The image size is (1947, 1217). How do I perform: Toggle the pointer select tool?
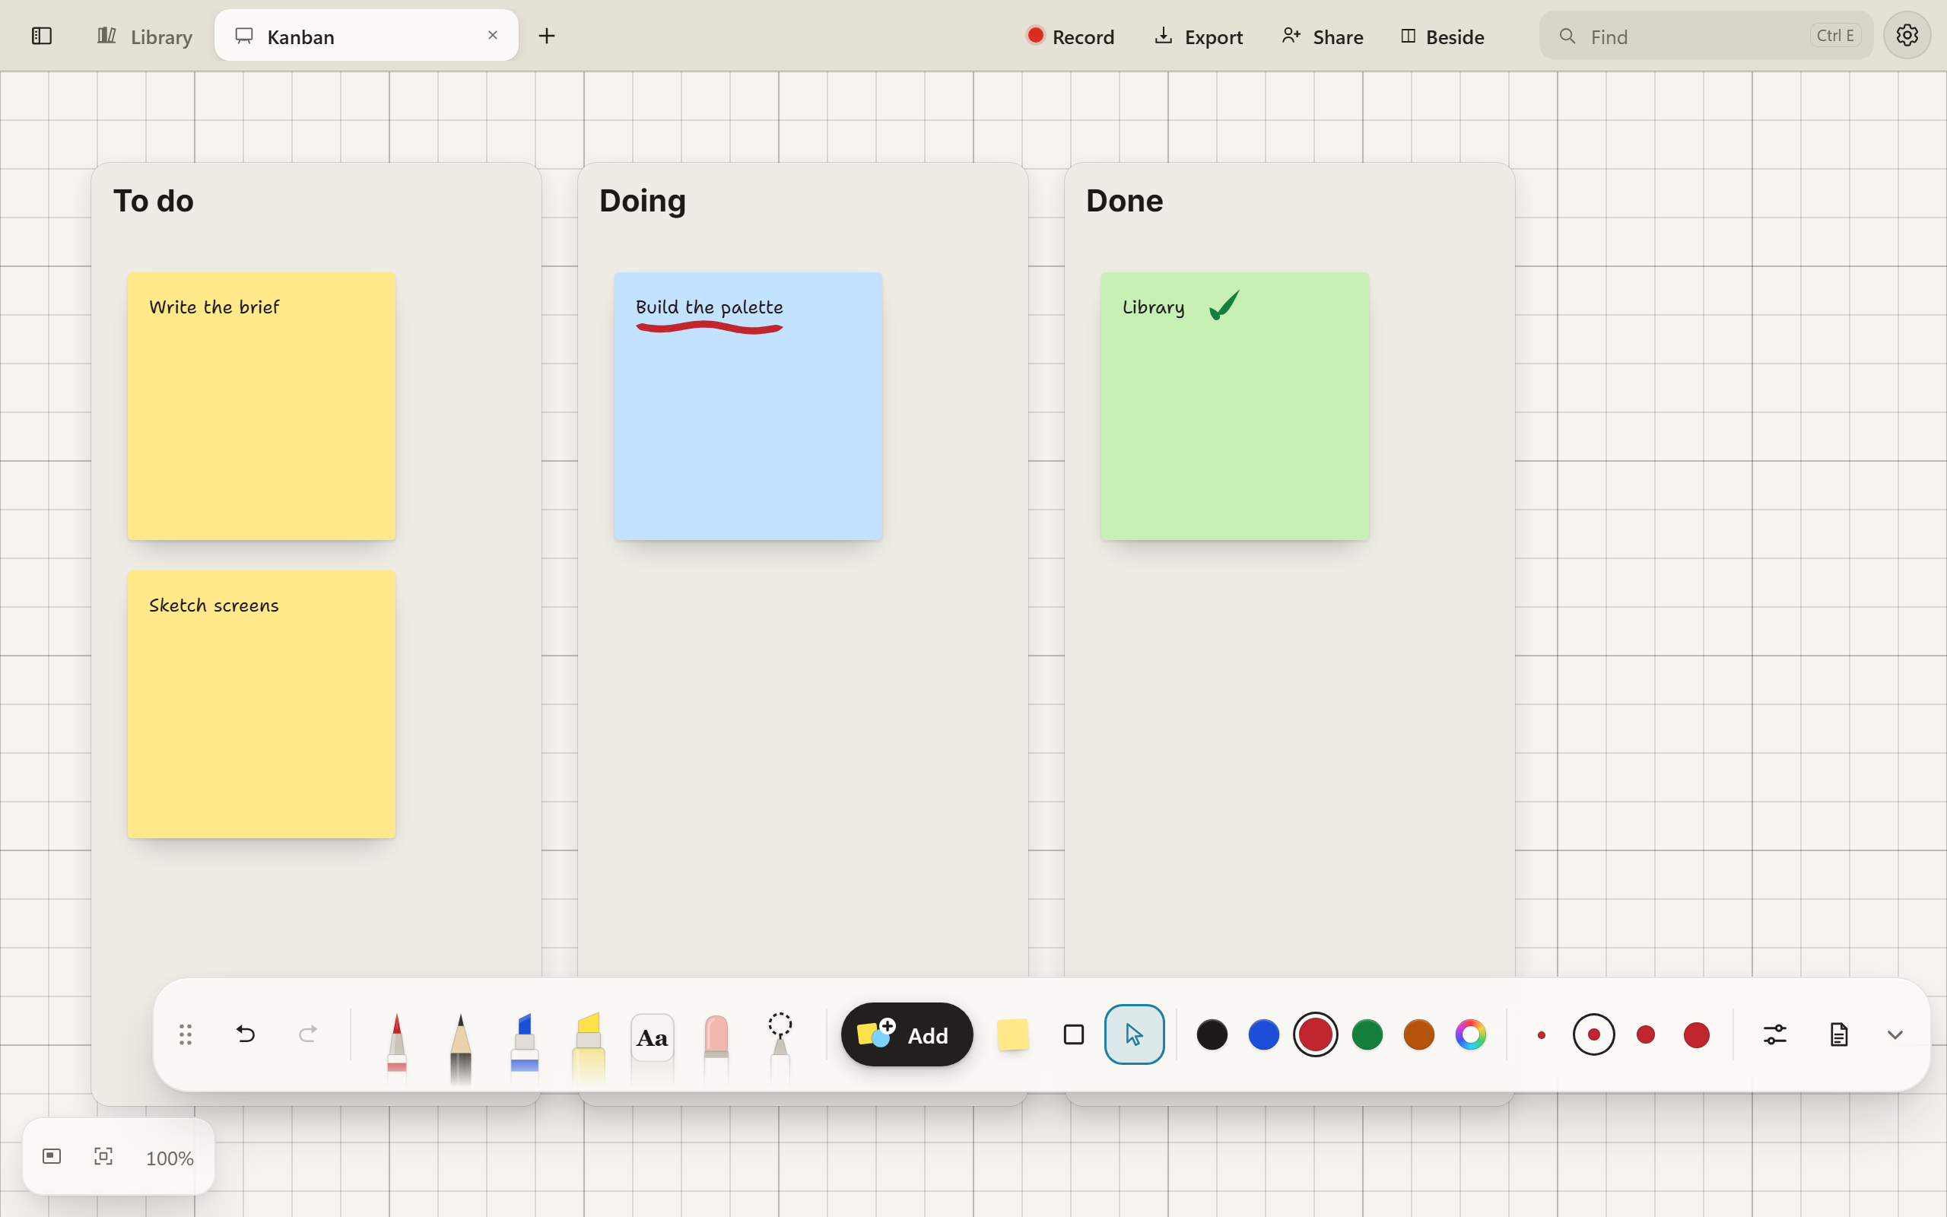pyautogui.click(x=1135, y=1034)
